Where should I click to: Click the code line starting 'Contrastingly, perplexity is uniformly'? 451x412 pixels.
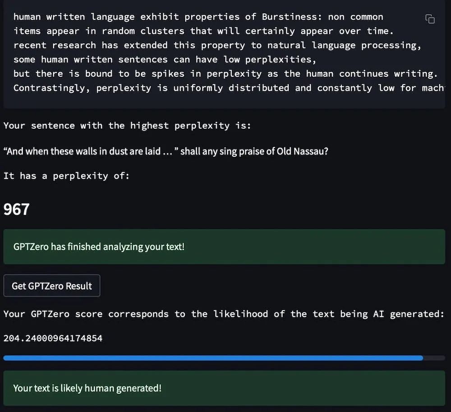click(229, 88)
